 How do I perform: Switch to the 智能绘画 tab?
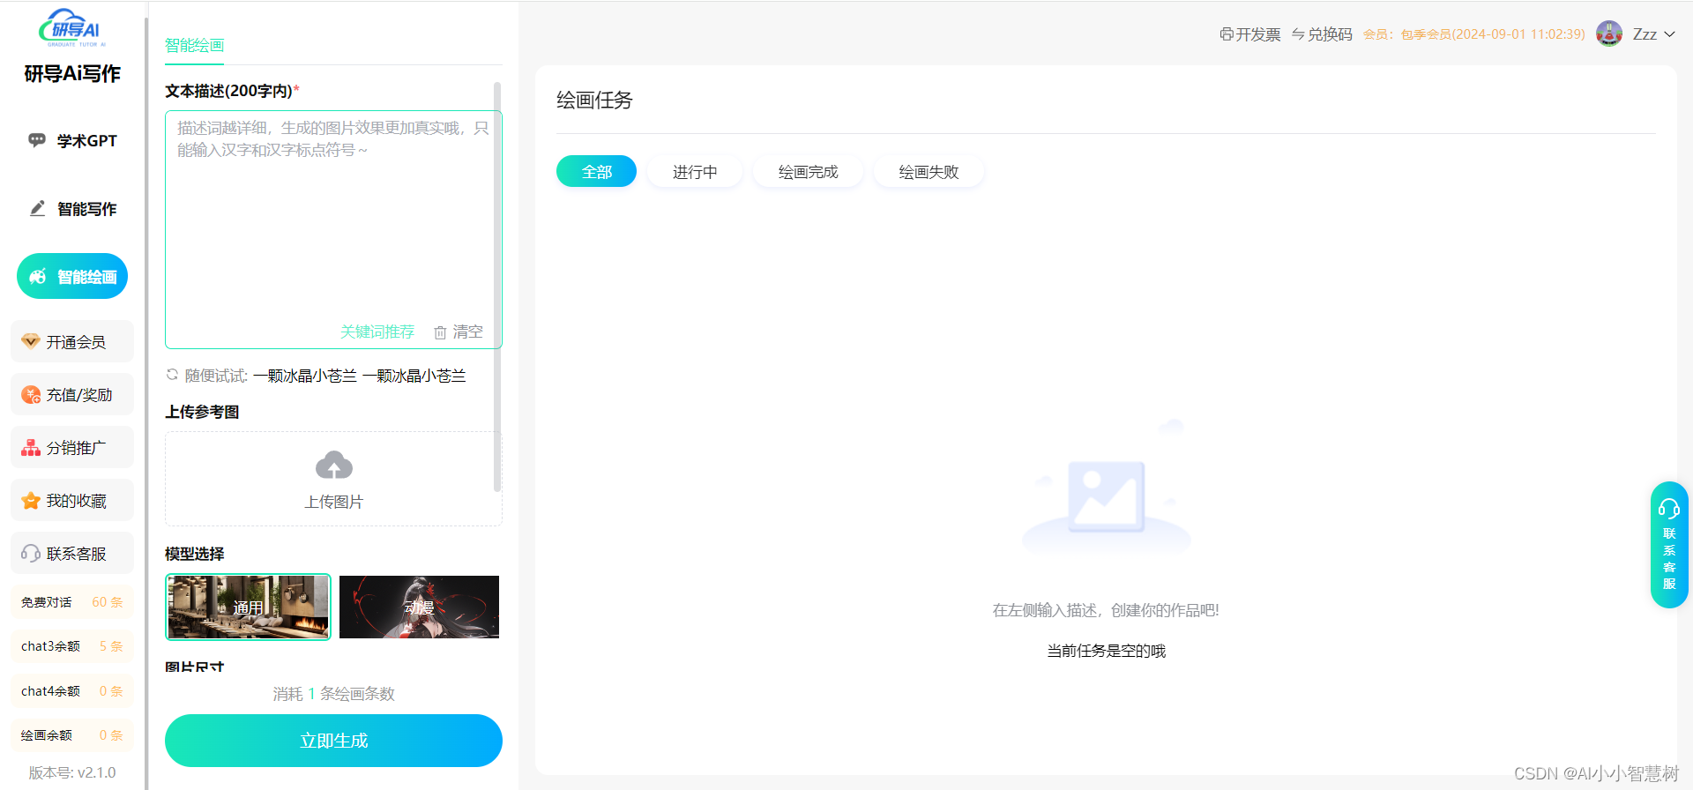(x=195, y=45)
